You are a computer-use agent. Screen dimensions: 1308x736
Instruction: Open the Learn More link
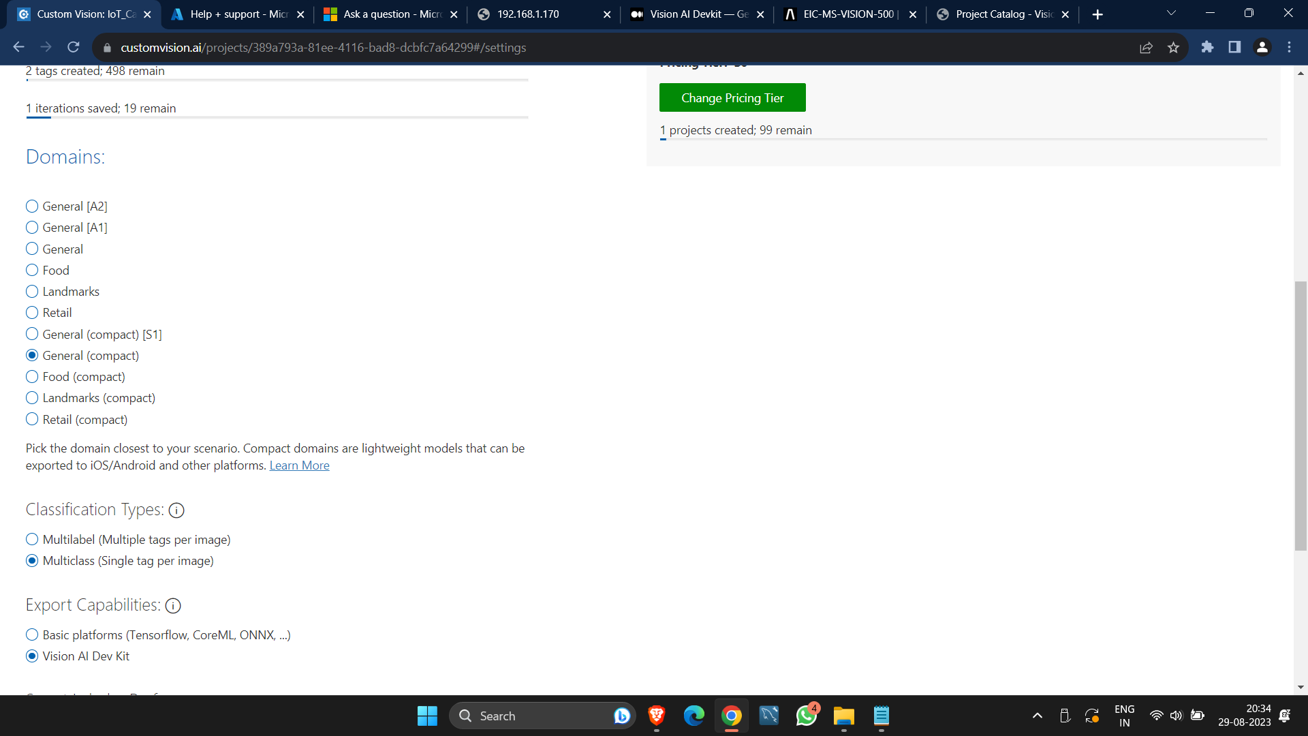(x=299, y=465)
